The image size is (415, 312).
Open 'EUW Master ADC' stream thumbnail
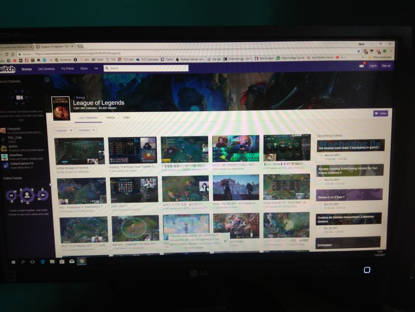(x=84, y=230)
